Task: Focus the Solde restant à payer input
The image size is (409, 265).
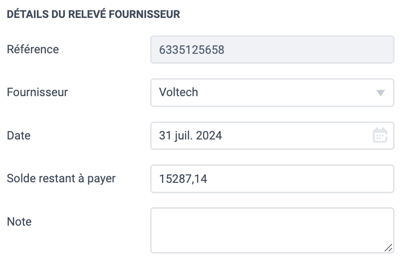Action: point(272,179)
